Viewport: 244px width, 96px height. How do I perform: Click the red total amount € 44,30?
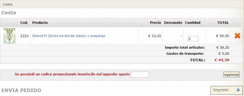[x=222, y=60]
